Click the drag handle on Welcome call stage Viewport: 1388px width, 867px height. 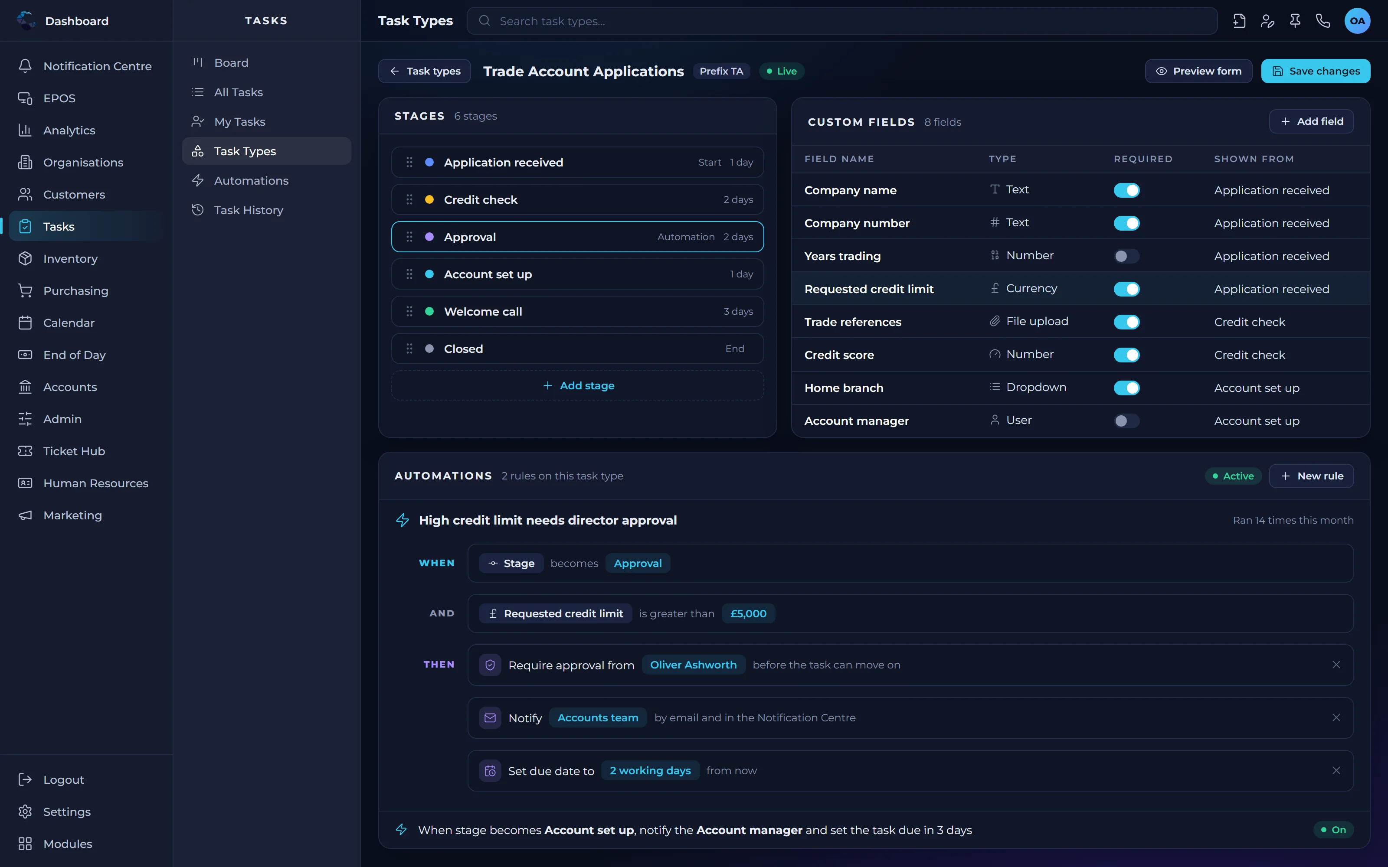(409, 311)
